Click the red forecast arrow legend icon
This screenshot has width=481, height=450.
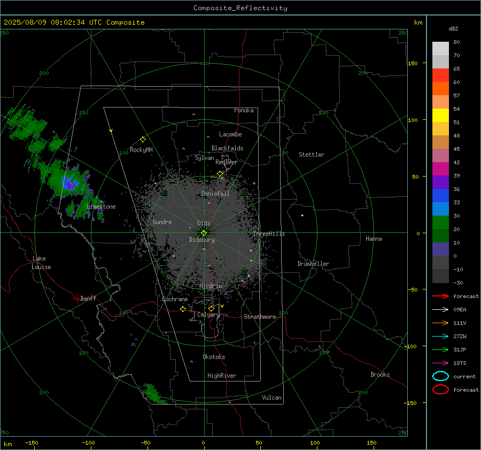click(x=440, y=296)
